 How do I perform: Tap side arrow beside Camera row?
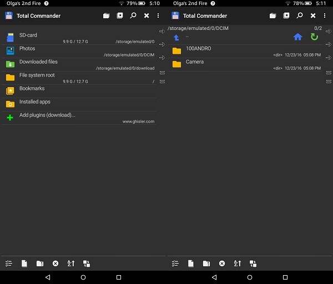point(329,58)
